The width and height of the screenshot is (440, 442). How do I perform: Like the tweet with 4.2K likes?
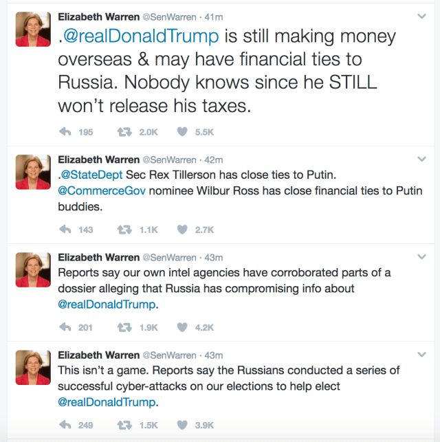[182, 327]
